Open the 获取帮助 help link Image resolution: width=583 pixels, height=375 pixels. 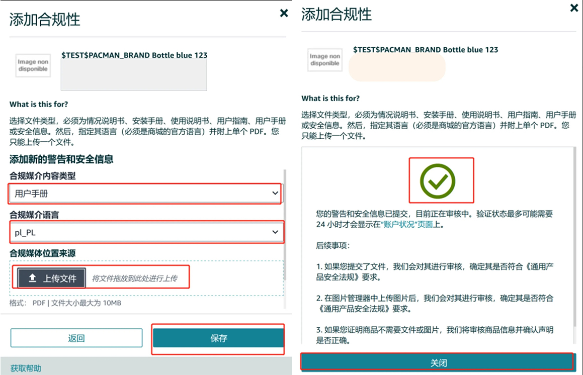(x=26, y=368)
